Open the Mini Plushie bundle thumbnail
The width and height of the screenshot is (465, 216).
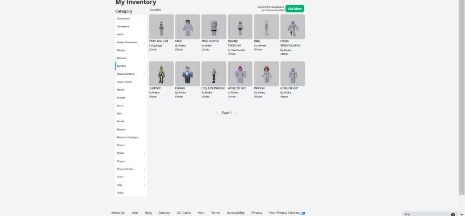[214, 26]
